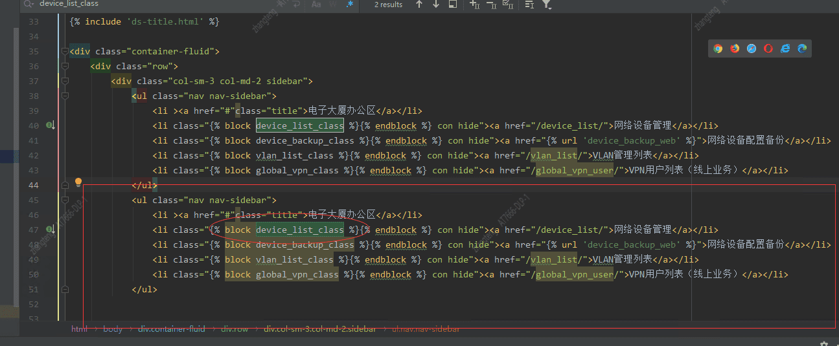The width and height of the screenshot is (839, 346).
Task: Select the div.col-sm-3.col-md-2.sidebar breadcrumb
Action: [320, 329]
